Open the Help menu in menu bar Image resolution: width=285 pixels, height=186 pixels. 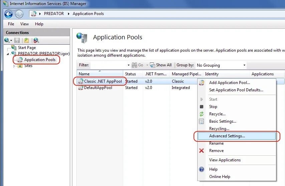[x=39, y=24]
